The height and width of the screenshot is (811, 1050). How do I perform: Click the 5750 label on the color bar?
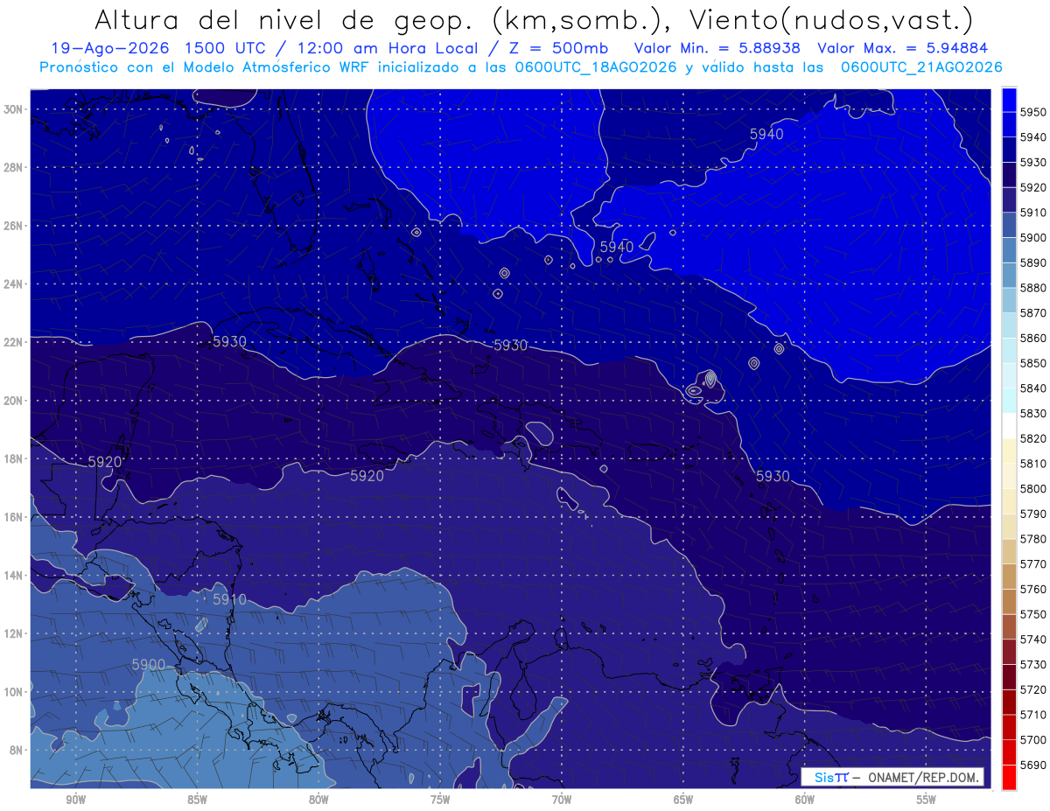pyautogui.click(x=1033, y=614)
